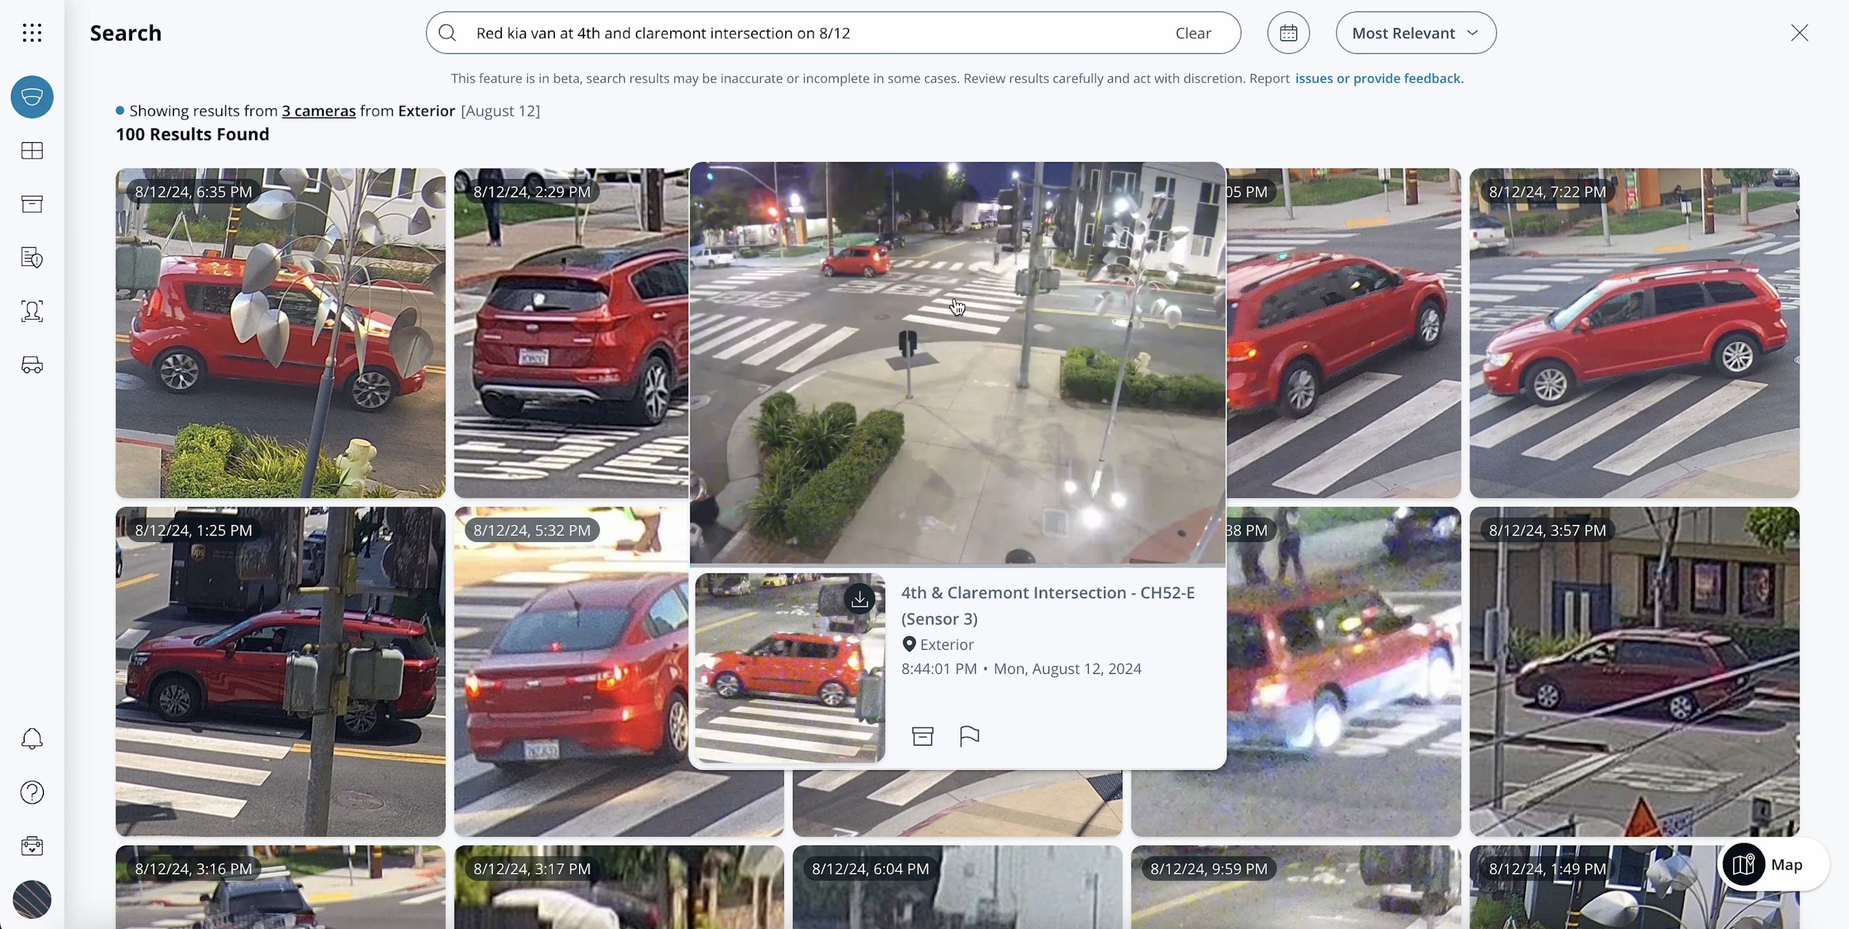This screenshot has height=929, width=1849.
Task: Open the 8/12/24, 6:35 PM result thumbnail
Action: point(280,333)
